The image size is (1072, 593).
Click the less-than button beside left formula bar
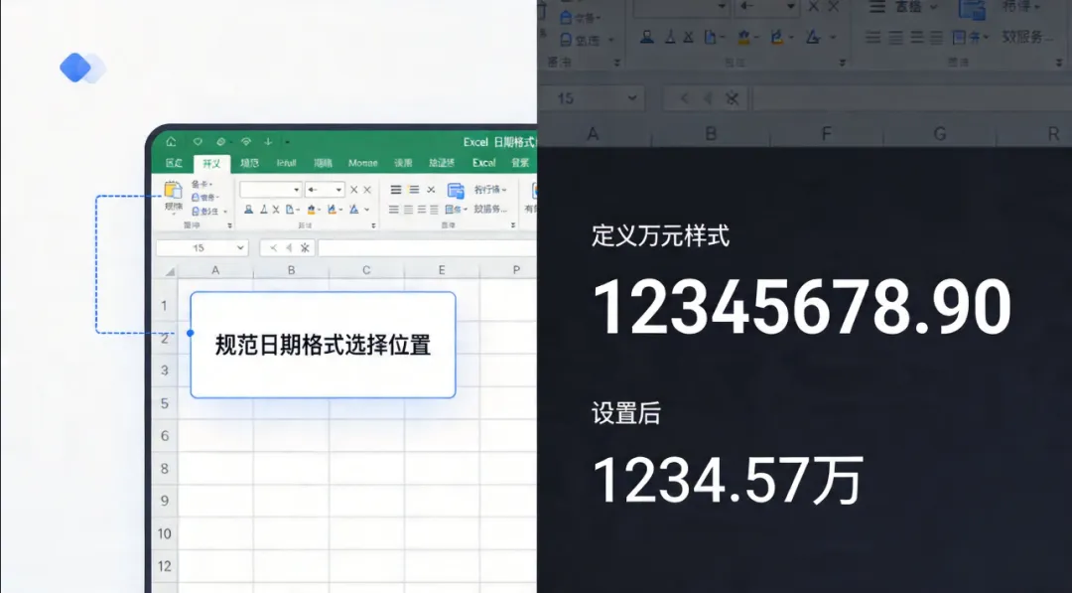(274, 247)
